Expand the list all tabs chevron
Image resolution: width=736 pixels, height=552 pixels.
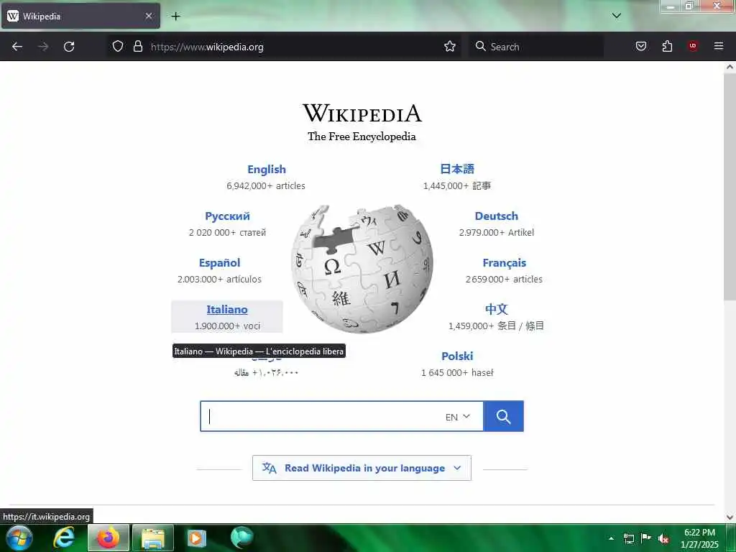point(617,16)
